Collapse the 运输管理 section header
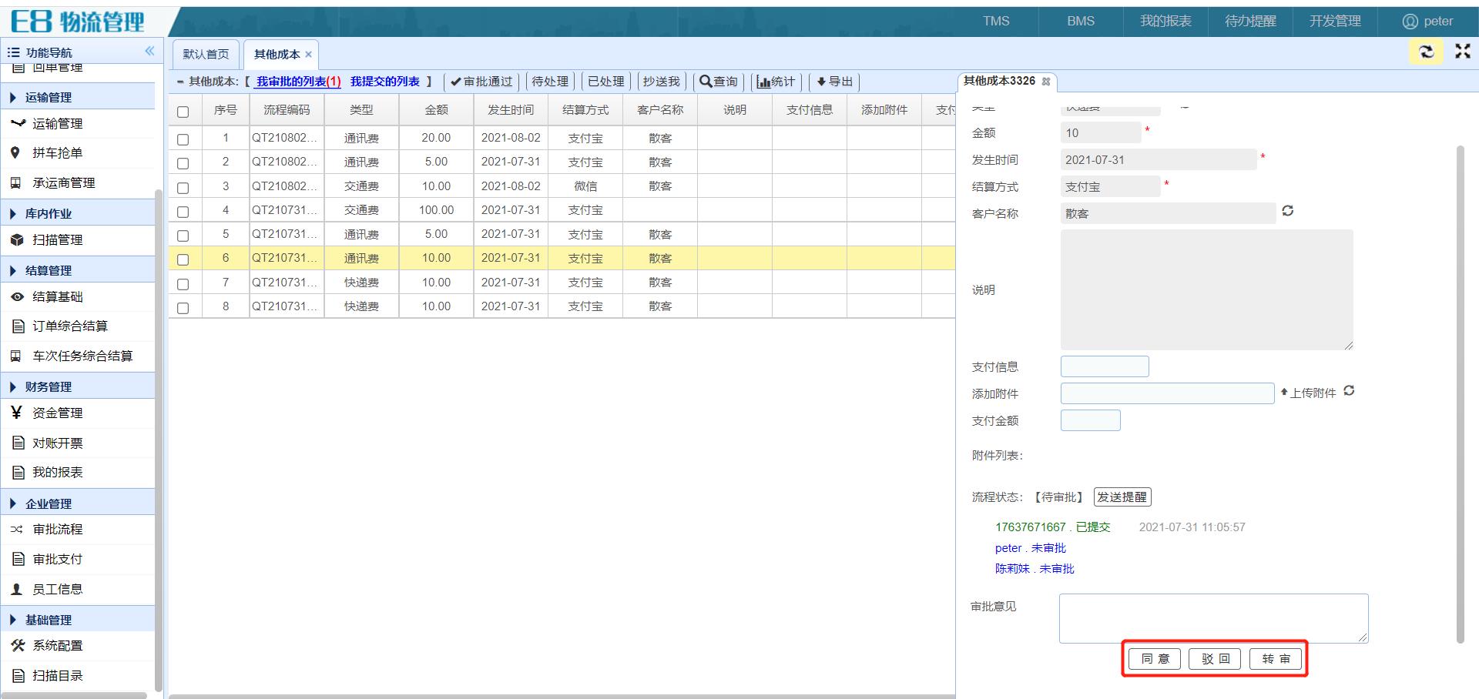Screen dimensions: 1479x699 coord(77,97)
